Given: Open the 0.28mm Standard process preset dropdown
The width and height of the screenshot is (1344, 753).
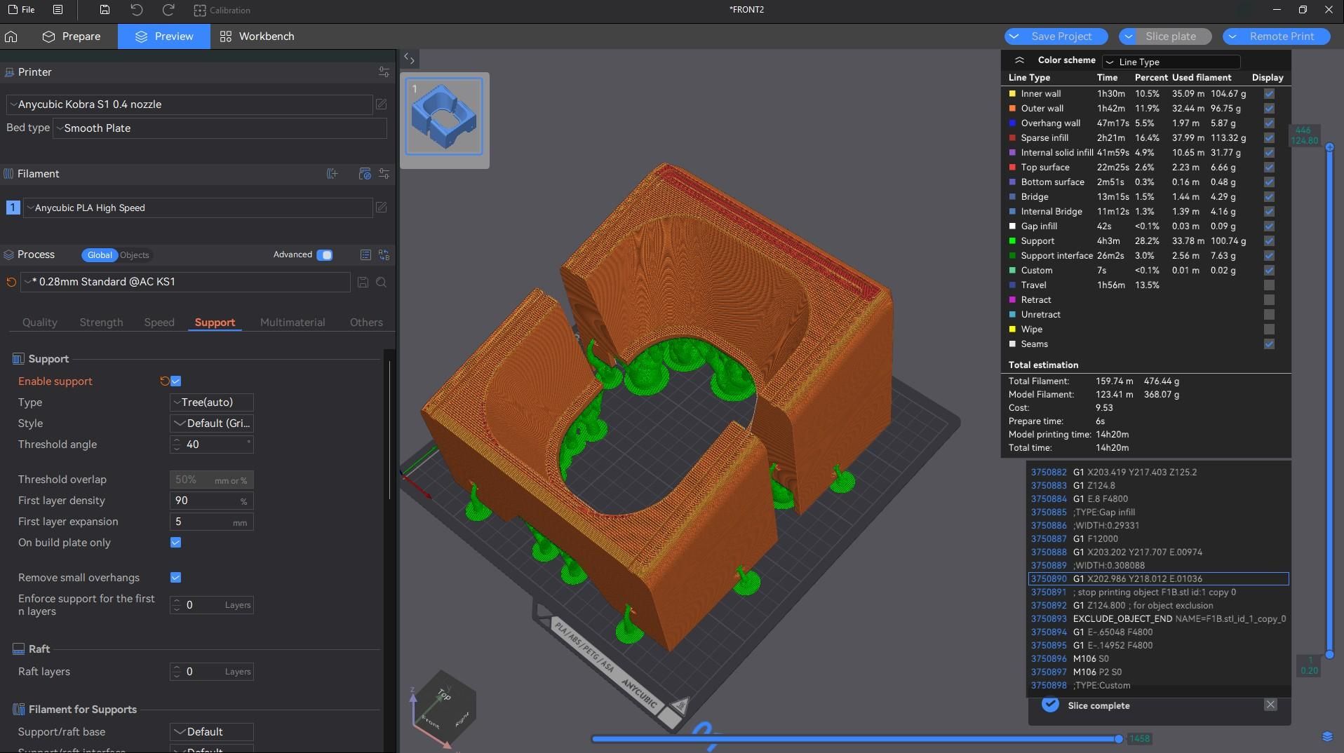Looking at the screenshot, I should [185, 282].
